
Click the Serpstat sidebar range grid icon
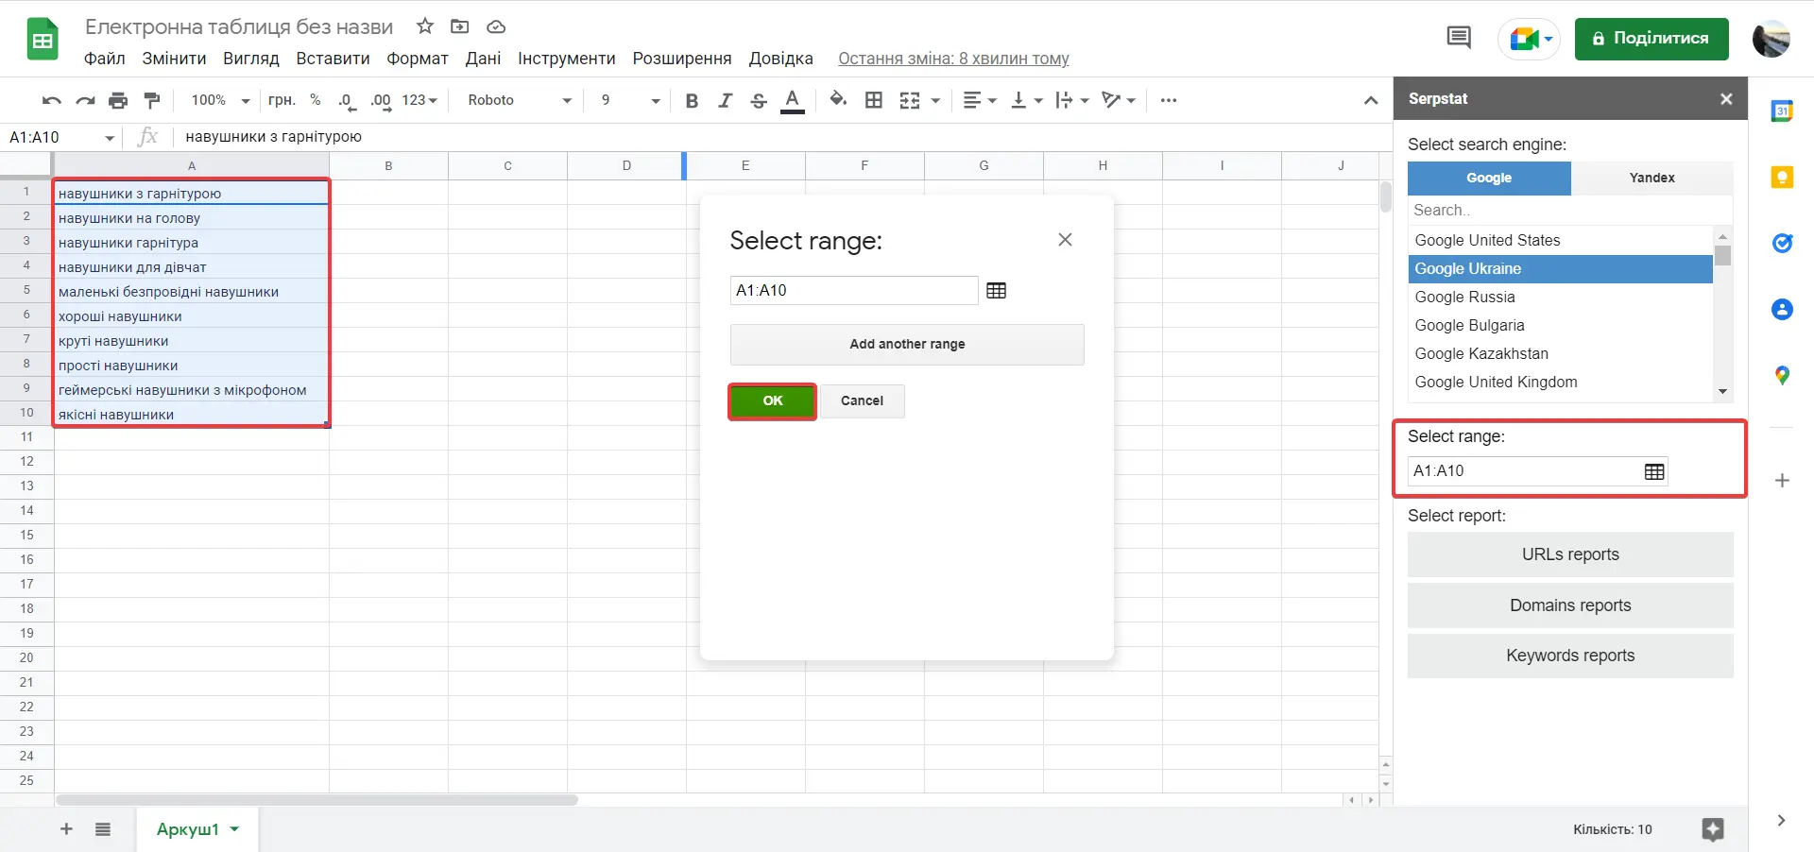(1654, 471)
